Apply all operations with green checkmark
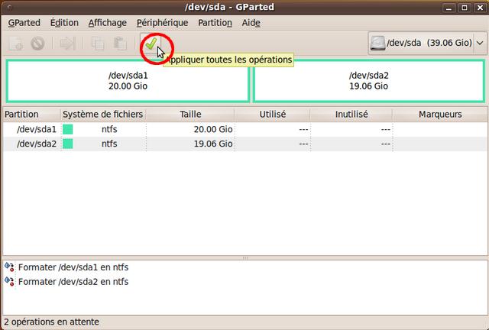 151,44
